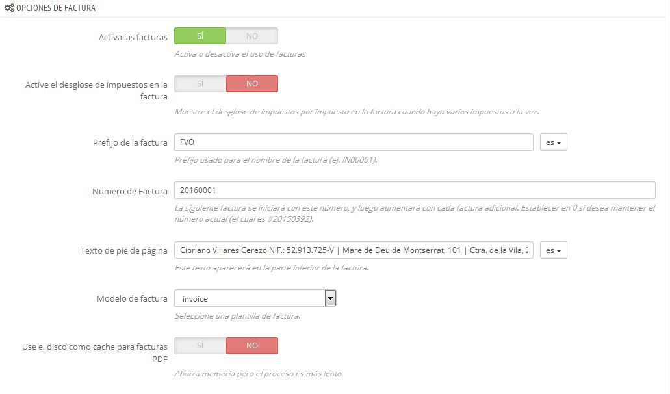The height and width of the screenshot is (394, 670).
Task: Click the Modelo de factura label
Action: (132, 298)
